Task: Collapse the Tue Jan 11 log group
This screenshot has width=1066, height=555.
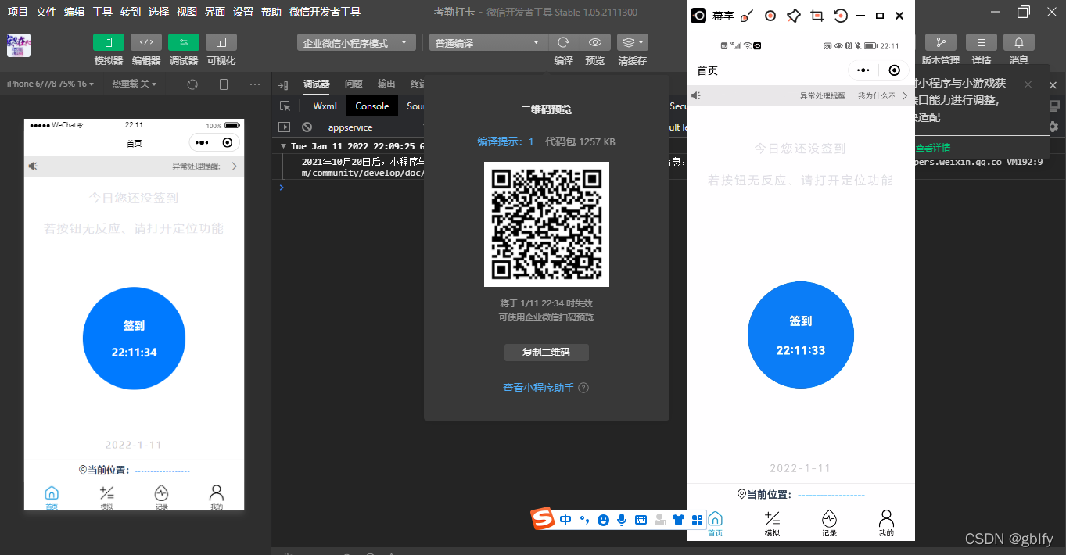Action: click(x=284, y=146)
